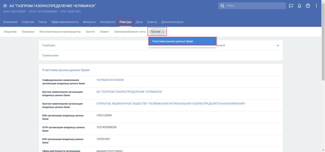The width and height of the screenshot is (325, 152).
Task: Click the данные отсутствуют value
Action: click(x=109, y=151)
